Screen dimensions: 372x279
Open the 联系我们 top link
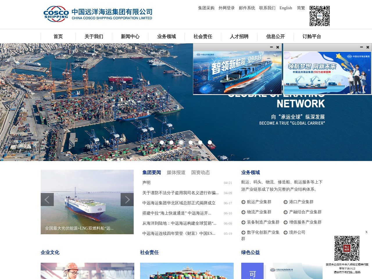[267, 8]
